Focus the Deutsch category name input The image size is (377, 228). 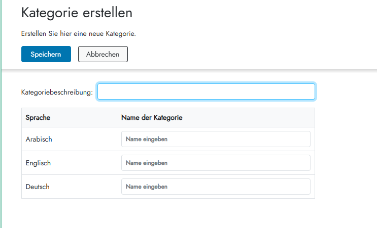(216, 187)
